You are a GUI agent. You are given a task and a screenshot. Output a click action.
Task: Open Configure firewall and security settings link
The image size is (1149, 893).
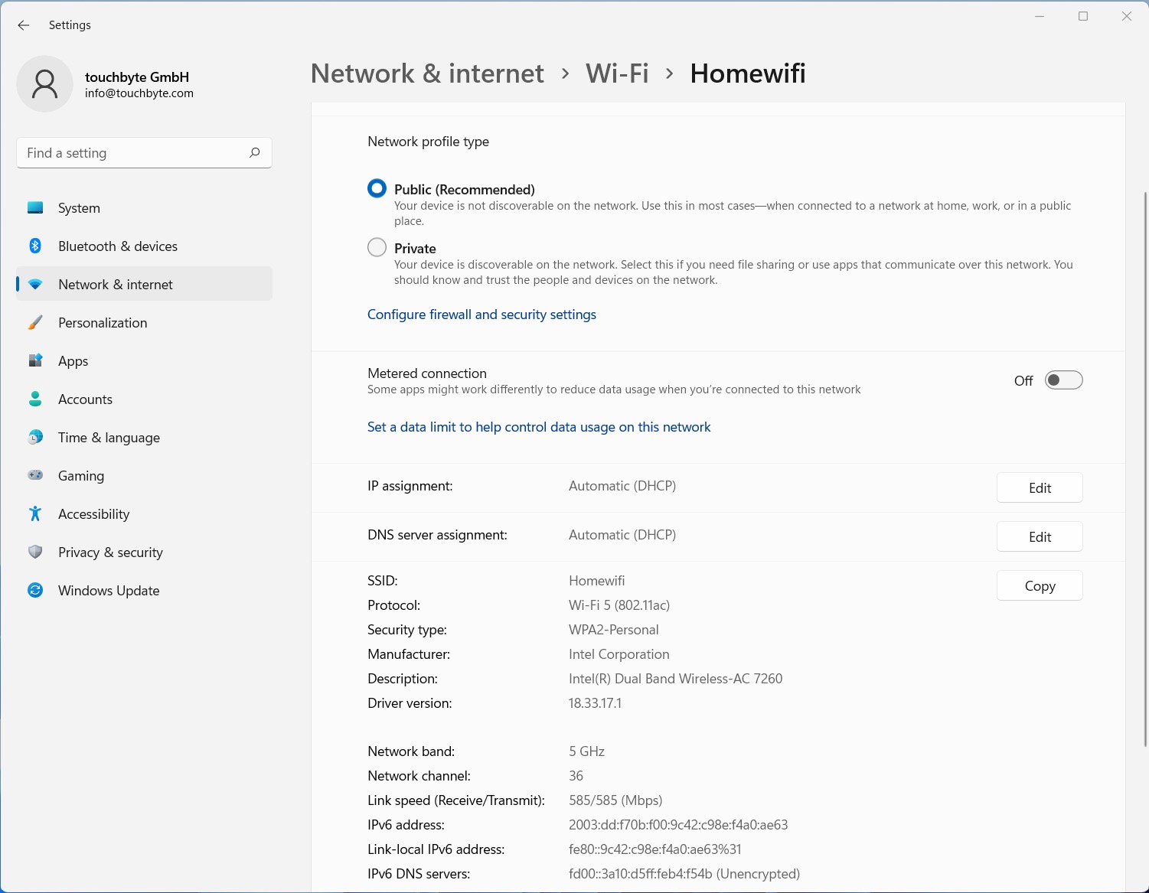click(481, 315)
